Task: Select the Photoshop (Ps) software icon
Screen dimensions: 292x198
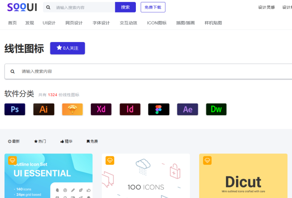Action: (15, 109)
